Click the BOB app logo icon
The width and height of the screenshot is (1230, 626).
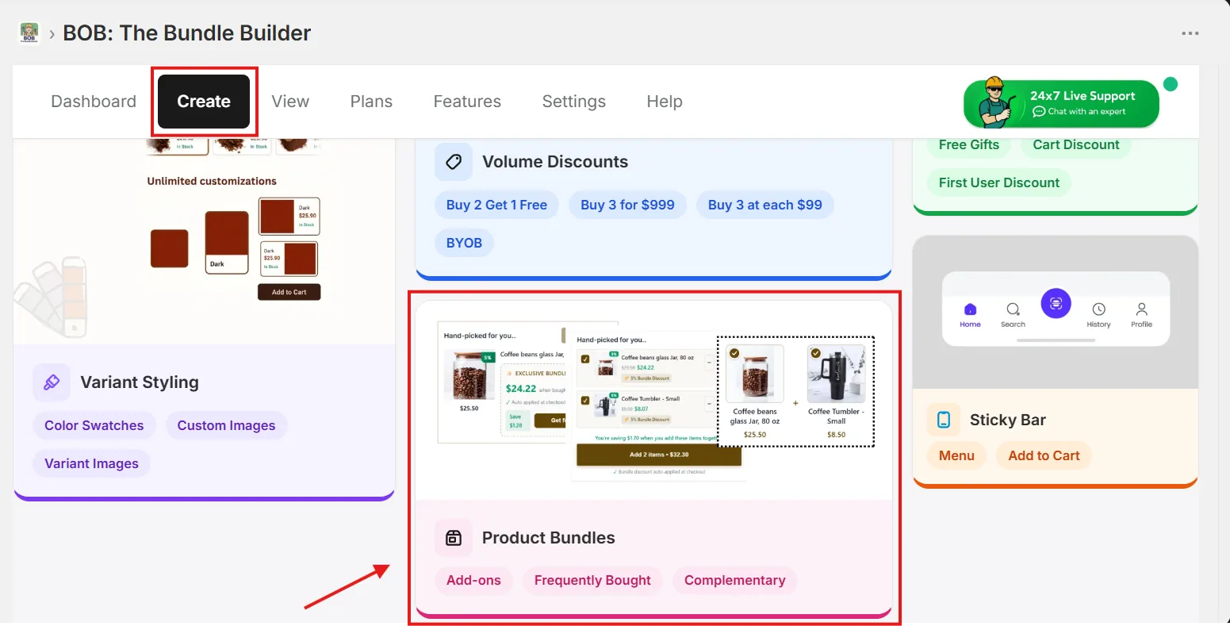tap(29, 33)
